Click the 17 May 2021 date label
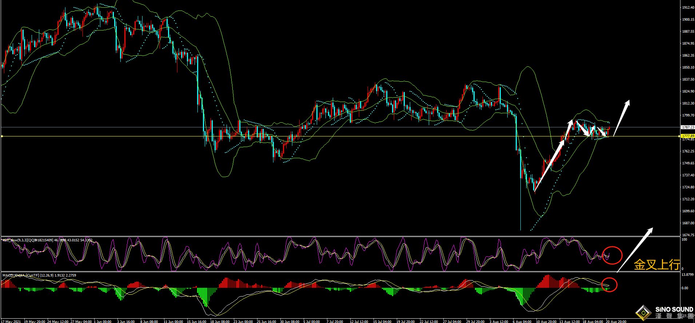 (x=11, y=321)
